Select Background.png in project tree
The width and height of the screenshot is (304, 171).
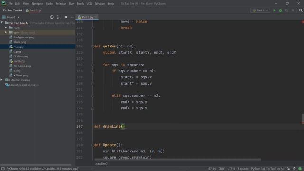[24, 37]
